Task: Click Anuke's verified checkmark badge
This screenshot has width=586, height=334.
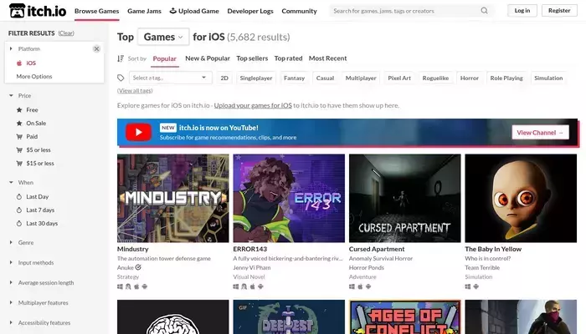Action: pos(138,267)
